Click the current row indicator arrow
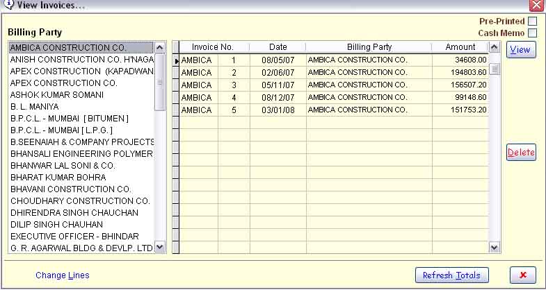546x290 pixels. pyautogui.click(x=177, y=61)
